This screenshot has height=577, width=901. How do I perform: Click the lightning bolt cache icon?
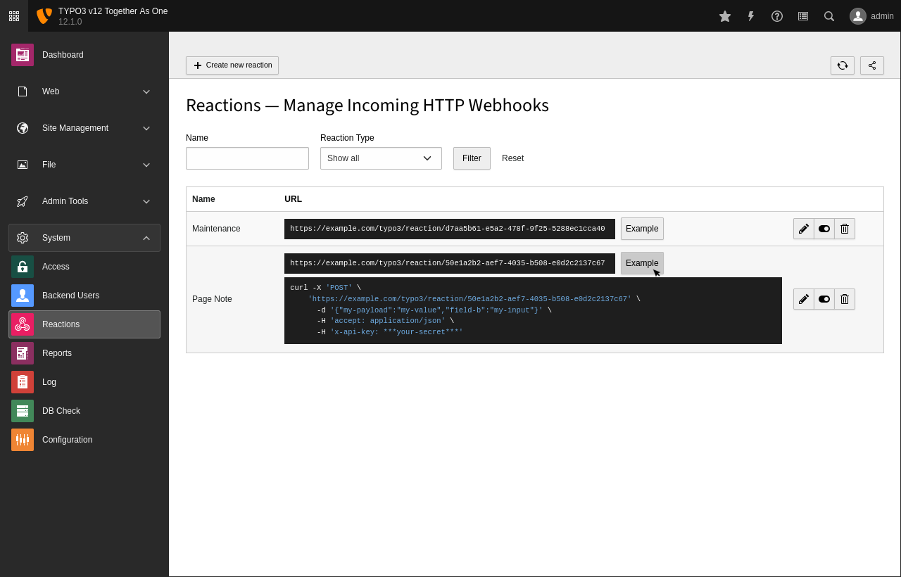(x=750, y=15)
